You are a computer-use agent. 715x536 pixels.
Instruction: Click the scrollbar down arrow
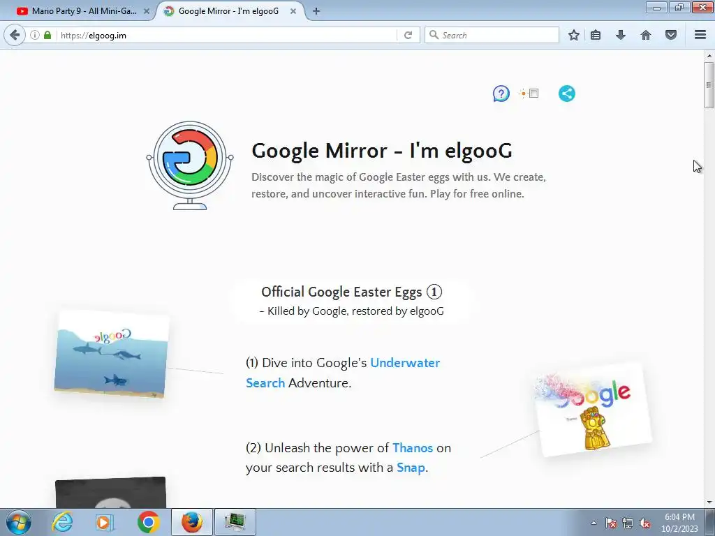709,502
